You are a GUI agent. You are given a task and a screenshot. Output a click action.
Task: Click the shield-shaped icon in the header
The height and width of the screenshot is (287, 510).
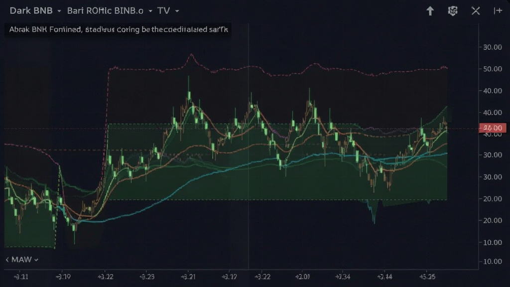453,11
